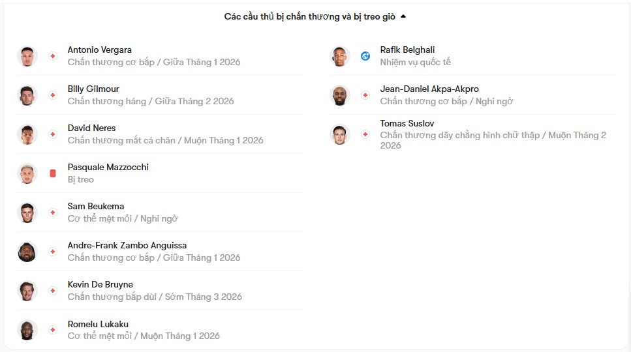Open Romelu Lukaku's avatar thumbnail
The image size is (631, 352).
pos(27,330)
